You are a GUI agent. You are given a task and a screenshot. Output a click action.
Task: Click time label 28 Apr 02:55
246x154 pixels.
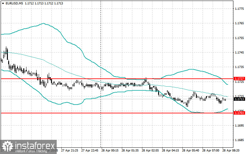point(150,151)
